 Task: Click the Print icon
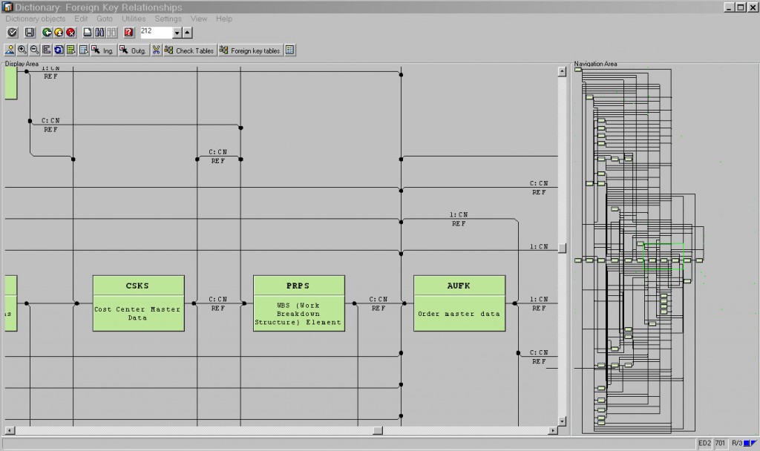(88, 33)
